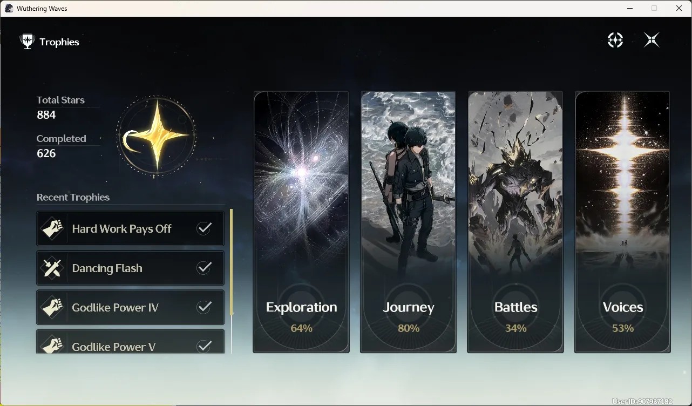
Task: Click the Godlike Power V fist icon
Action: click(x=52, y=344)
